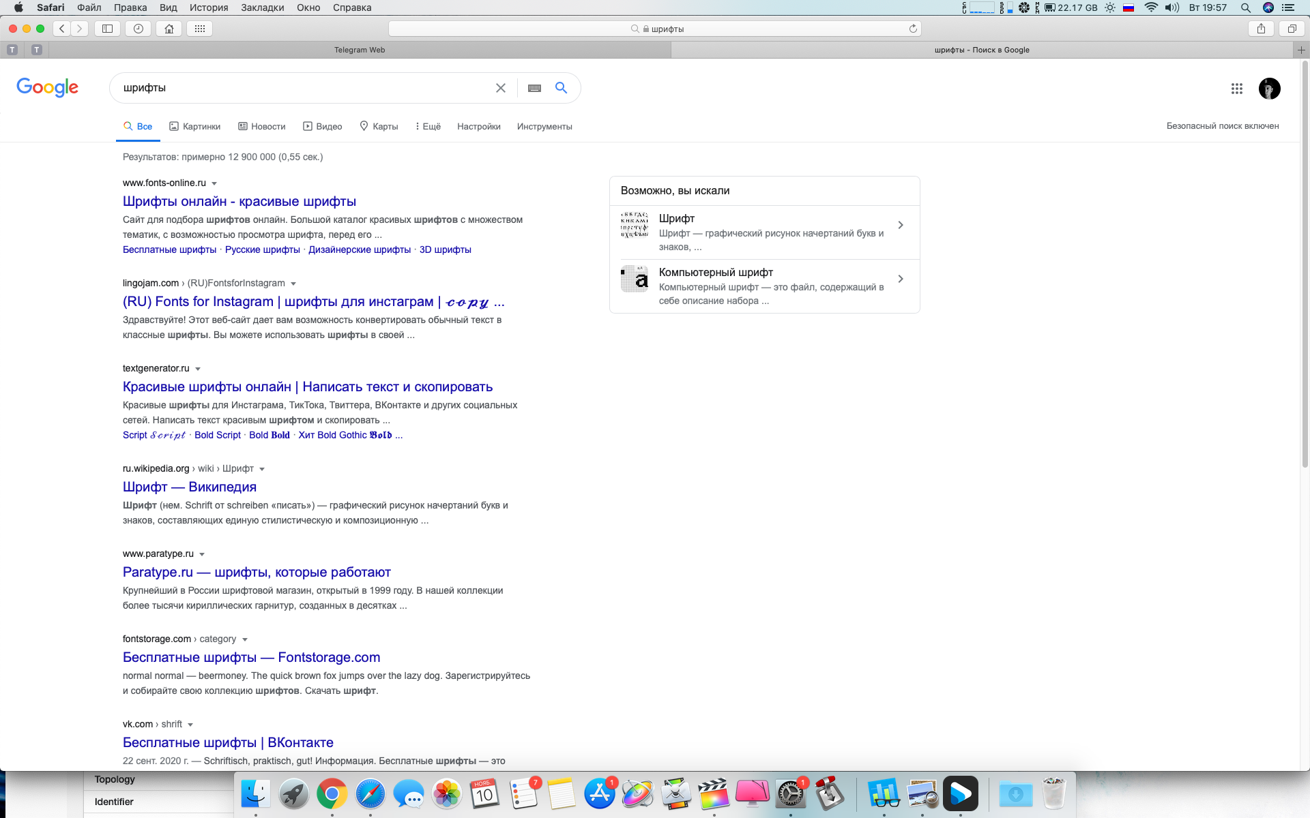The width and height of the screenshot is (1310, 818).
Task: Open the Share toolbar button
Action: coord(1261,29)
